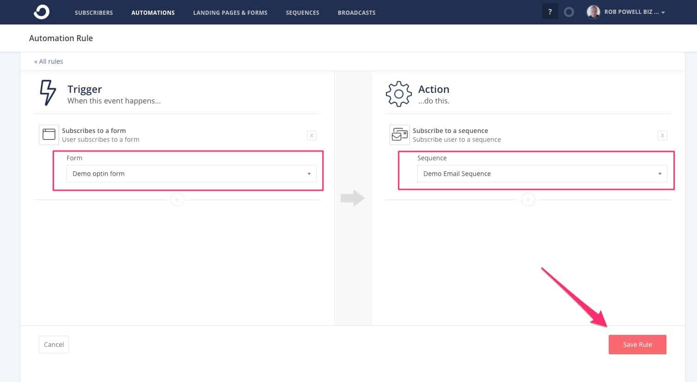The height and width of the screenshot is (382, 697).
Task: Add another action with the plus icon
Action: (x=528, y=200)
